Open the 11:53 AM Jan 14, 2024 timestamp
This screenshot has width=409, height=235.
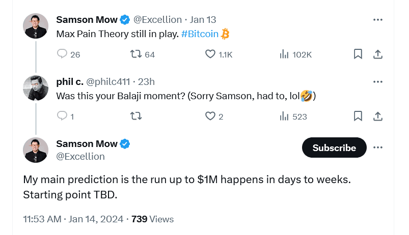(73, 219)
